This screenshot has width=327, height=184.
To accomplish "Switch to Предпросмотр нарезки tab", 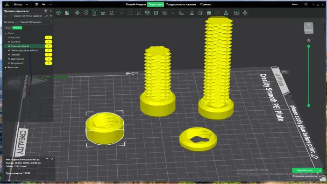I will tap(181, 4).
